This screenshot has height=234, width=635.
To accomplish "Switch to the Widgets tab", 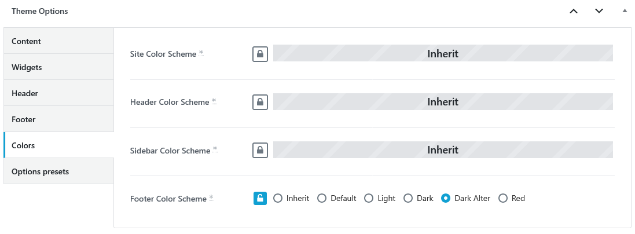I will (58, 67).
